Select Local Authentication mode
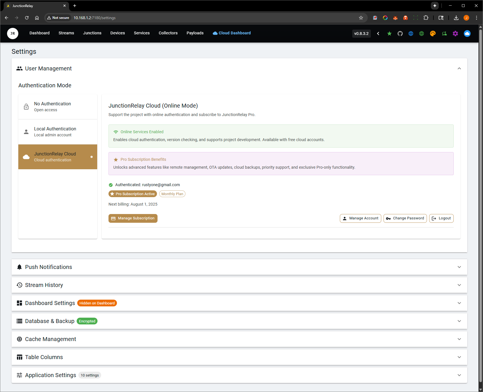This screenshot has height=392, width=483. click(58, 132)
